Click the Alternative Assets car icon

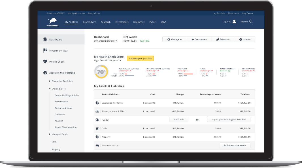tap(97, 146)
